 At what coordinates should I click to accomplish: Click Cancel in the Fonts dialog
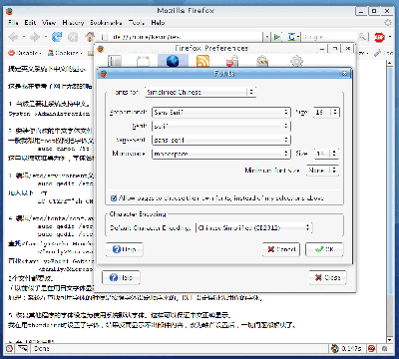[281, 249]
